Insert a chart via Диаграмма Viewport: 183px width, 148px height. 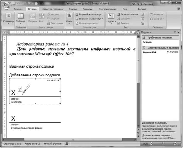point(55,23)
